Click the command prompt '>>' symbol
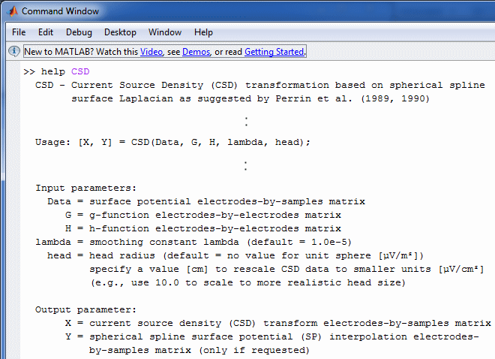 coord(29,72)
